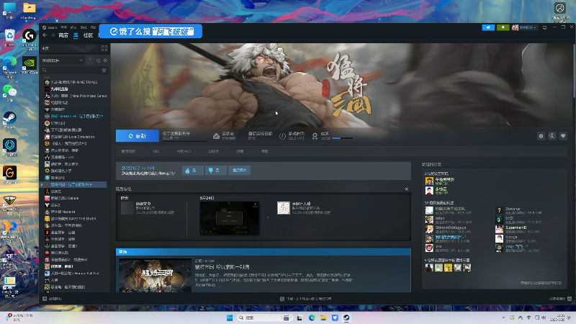Viewport: 576px width, 324px height.
Task: Click thumbs up recommend button
Action: coord(192,171)
